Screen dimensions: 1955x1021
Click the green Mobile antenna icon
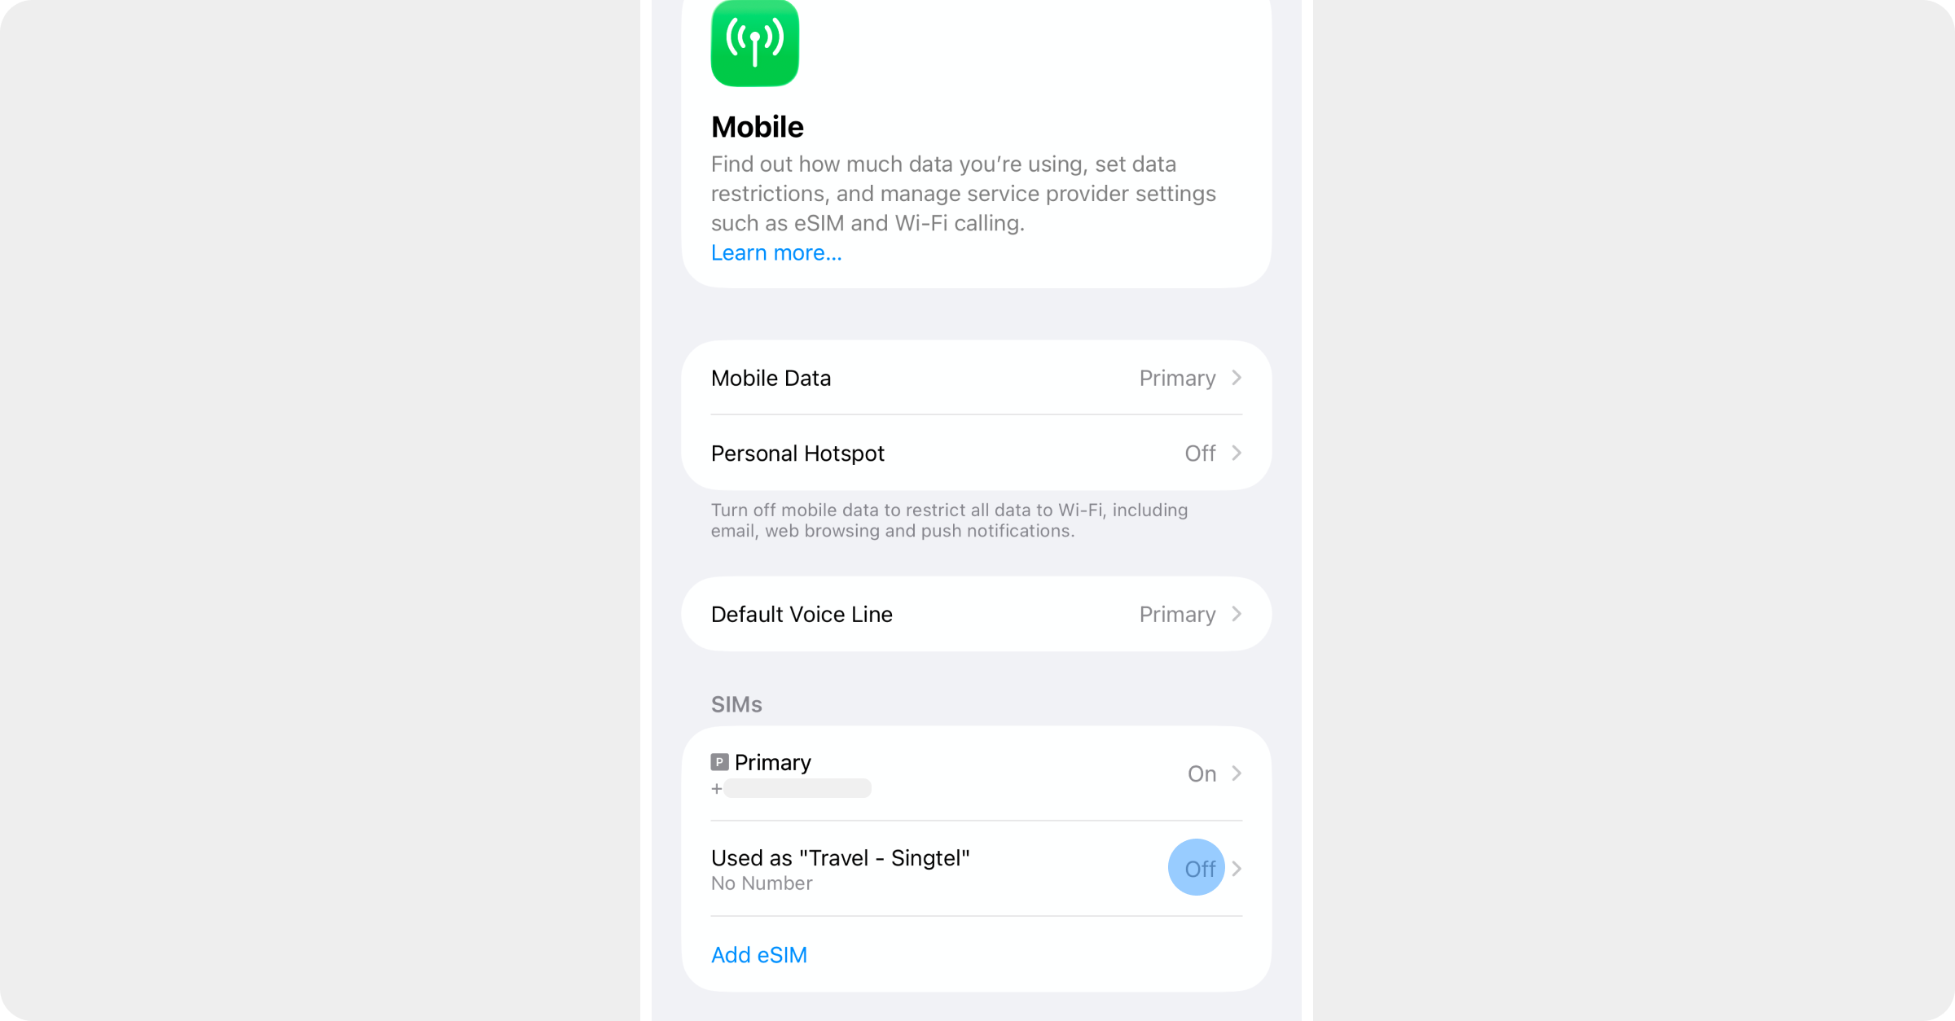(754, 42)
